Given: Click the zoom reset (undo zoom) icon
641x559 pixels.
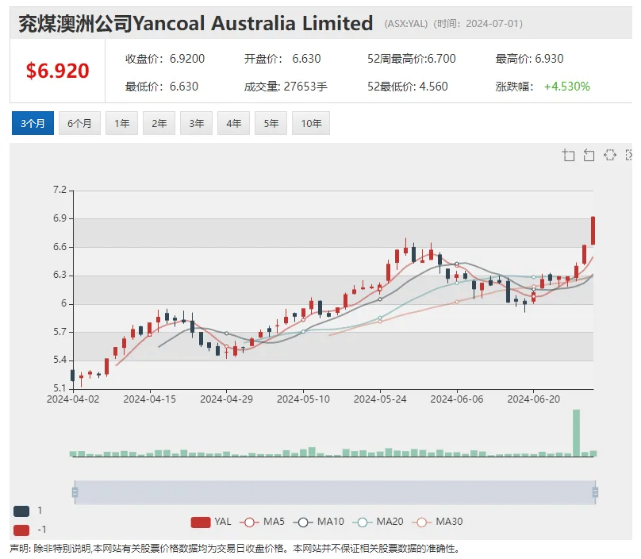Looking at the screenshot, I should click(589, 155).
